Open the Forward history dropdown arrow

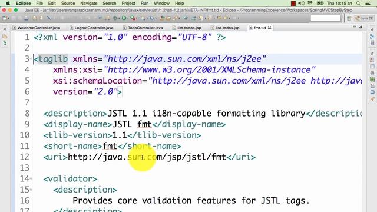[239, 18]
